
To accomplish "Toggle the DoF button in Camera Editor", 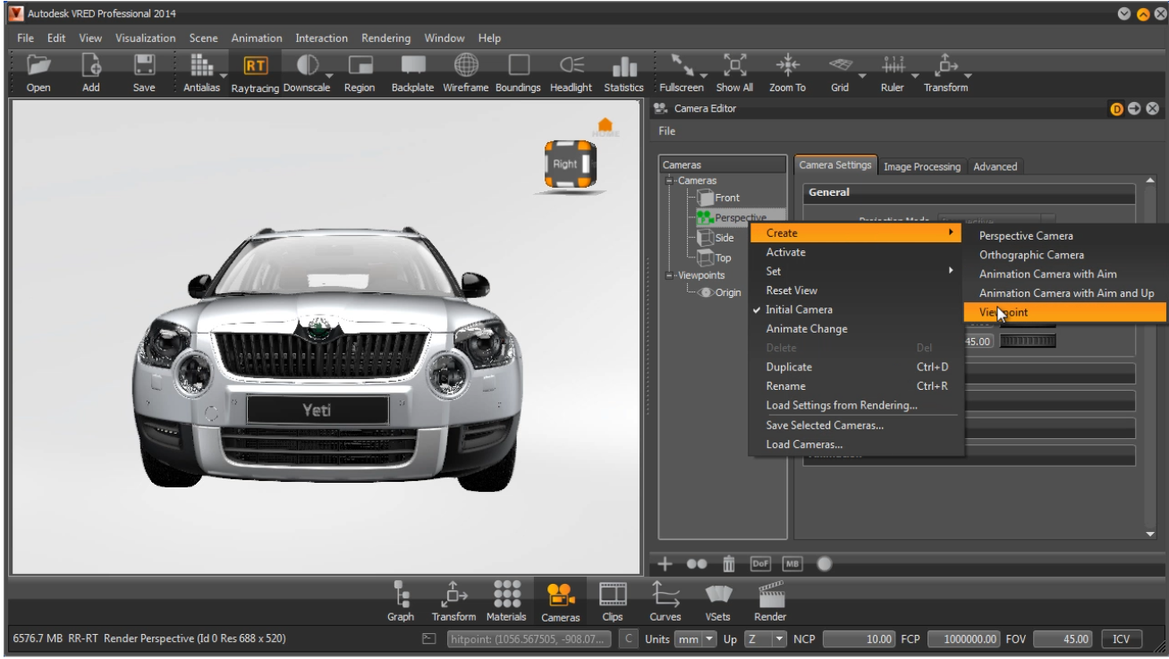I will click(760, 563).
